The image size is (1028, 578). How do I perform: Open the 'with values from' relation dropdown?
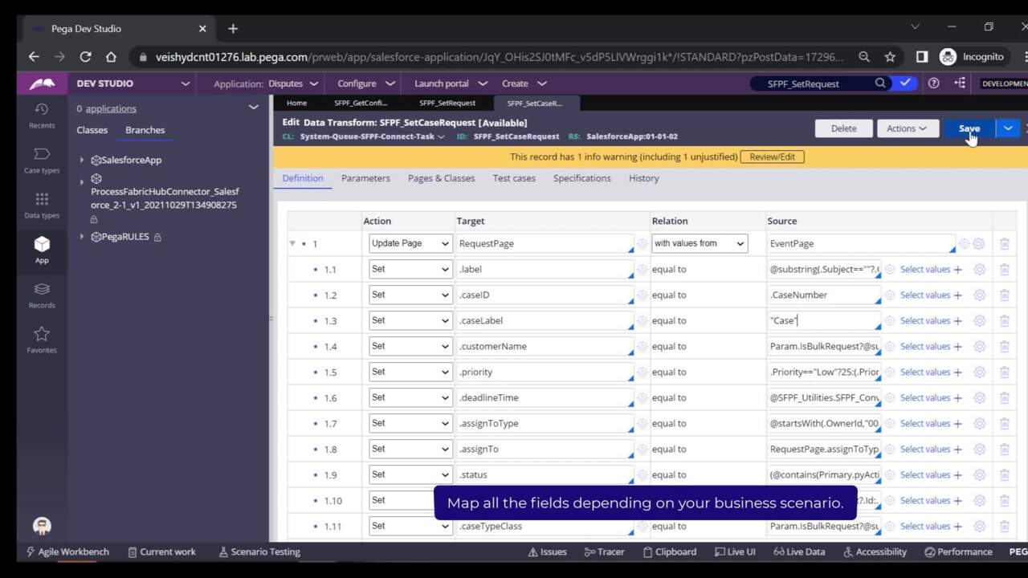click(699, 243)
